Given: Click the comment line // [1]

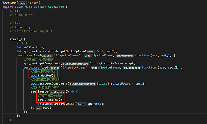Looking at the screenshot, I should (15, 11).
